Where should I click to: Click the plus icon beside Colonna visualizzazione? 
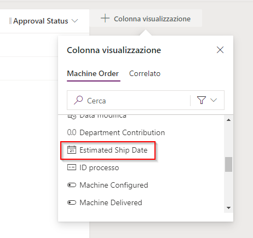click(105, 19)
